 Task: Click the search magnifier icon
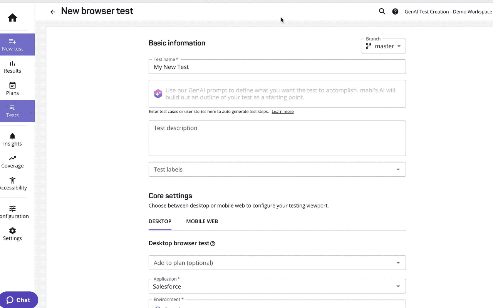point(382,12)
